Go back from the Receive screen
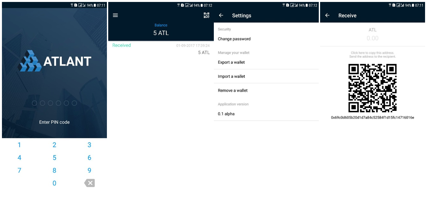Image resolution: width=427 pixels, height=199 pixels. pyautogui.click(x=327, y=15)
